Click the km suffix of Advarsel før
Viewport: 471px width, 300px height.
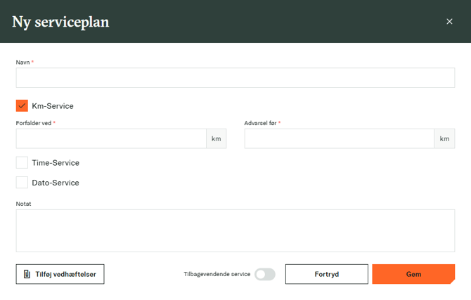tap(444, 138)
